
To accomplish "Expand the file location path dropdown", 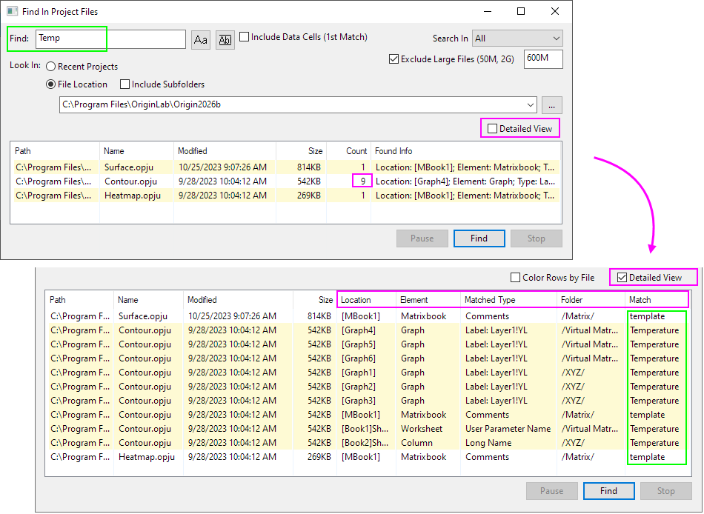I will tap(531, 105).
